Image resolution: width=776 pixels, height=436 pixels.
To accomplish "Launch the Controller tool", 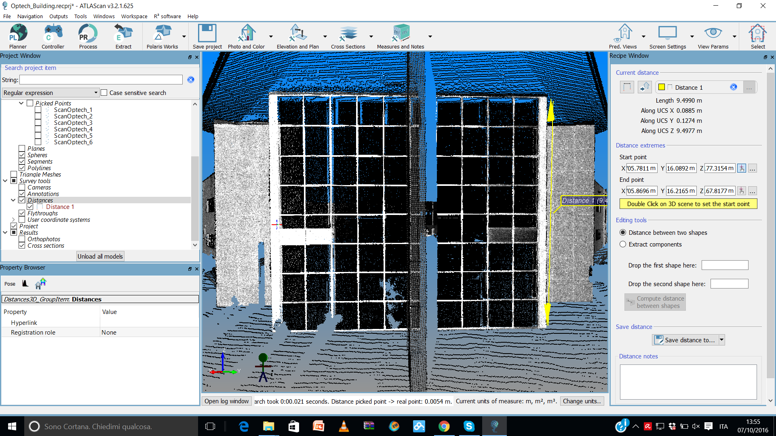I will coord(53,36).
